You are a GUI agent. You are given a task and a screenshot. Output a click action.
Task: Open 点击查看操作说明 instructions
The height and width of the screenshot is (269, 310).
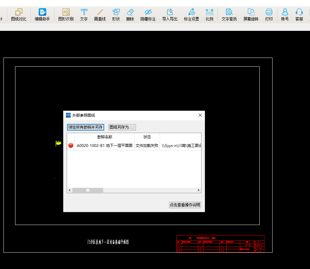(185, 205)
